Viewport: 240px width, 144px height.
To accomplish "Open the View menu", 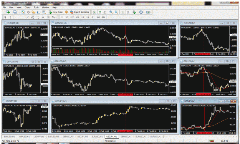I will (x=11, y=7).
